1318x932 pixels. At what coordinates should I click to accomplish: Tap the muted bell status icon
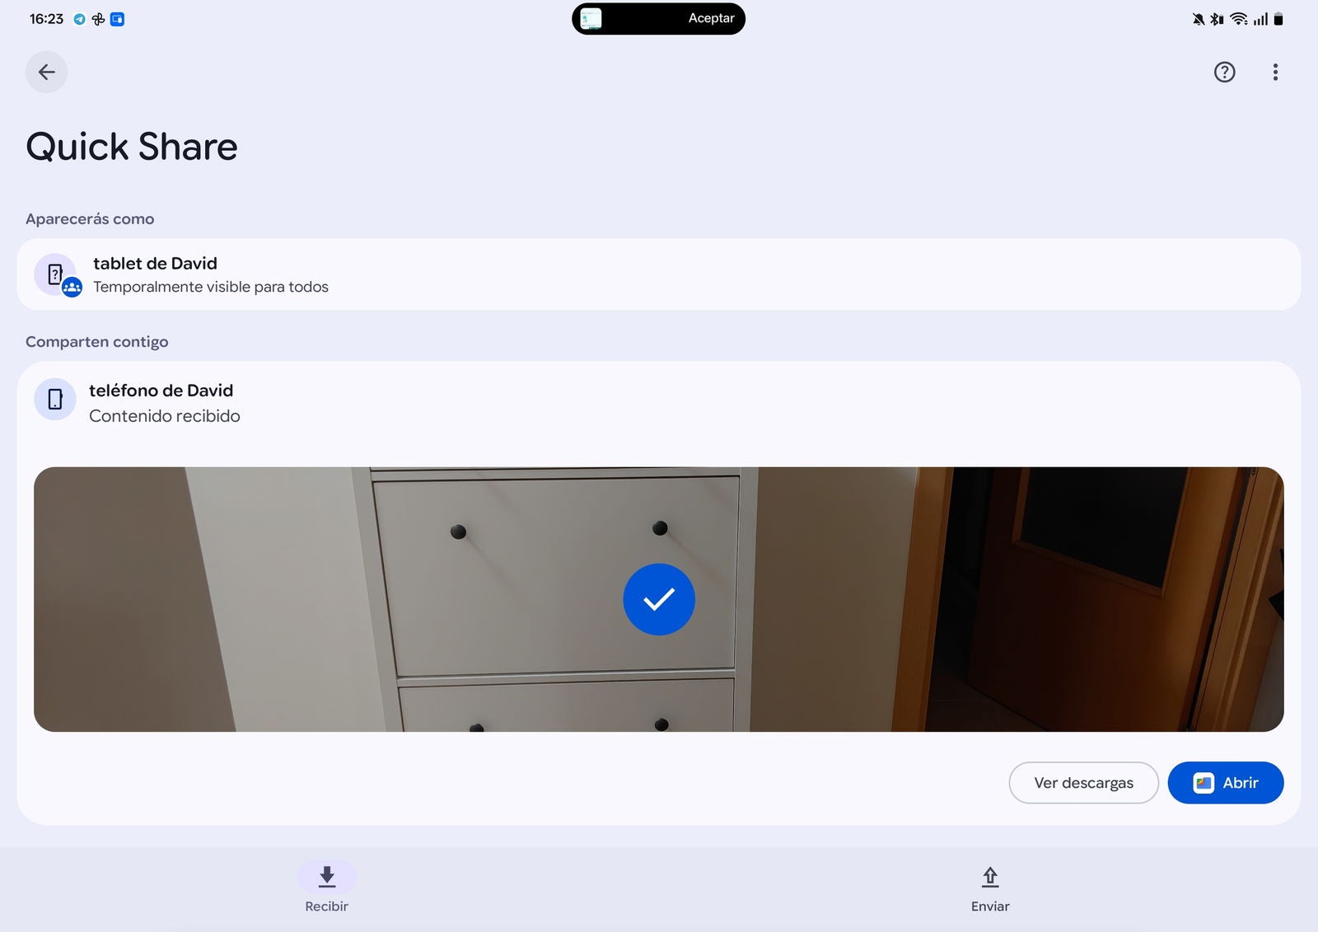point(1198,19)
